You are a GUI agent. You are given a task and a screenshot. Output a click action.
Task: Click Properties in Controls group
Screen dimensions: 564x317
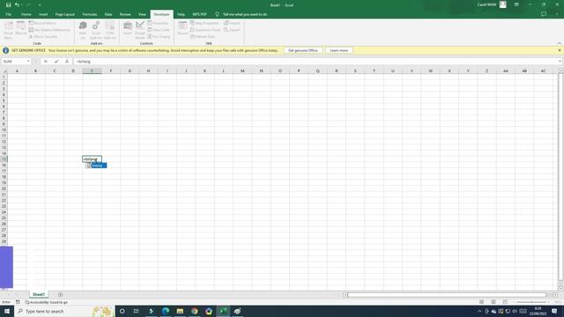(x=158, y=23)
